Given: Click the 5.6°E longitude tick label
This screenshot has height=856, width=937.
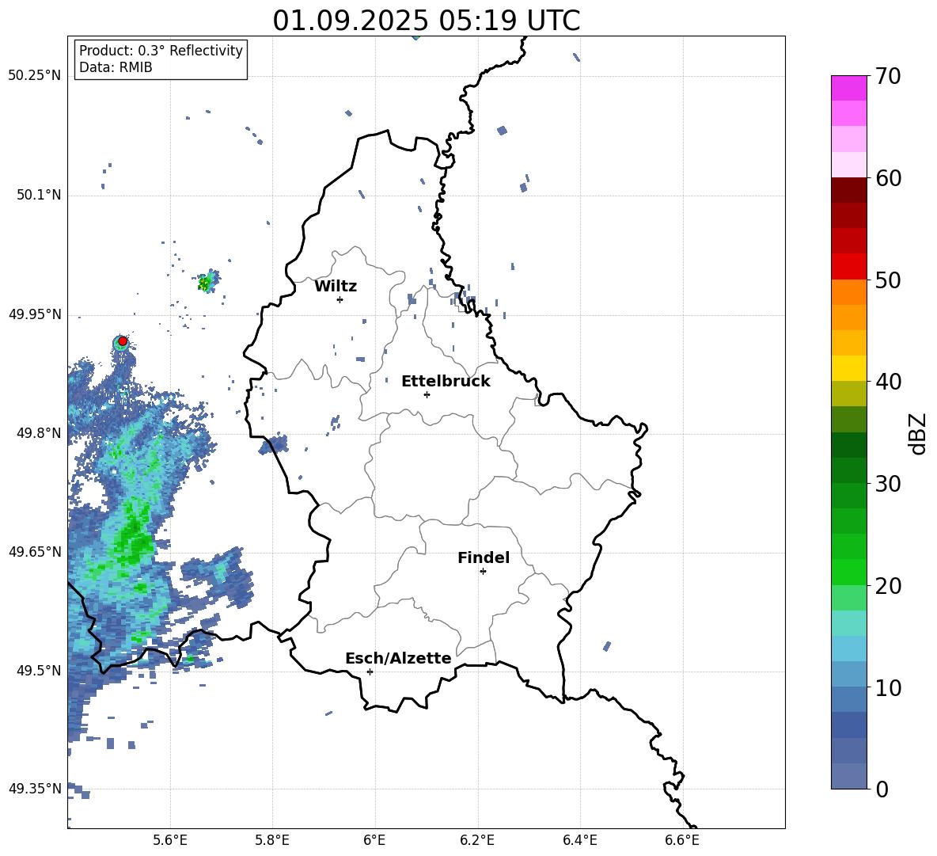Looking at the screenshot, I should (x=170, y=840).
